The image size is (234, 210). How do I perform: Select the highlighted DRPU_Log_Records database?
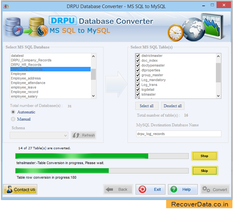coord(50,69)
